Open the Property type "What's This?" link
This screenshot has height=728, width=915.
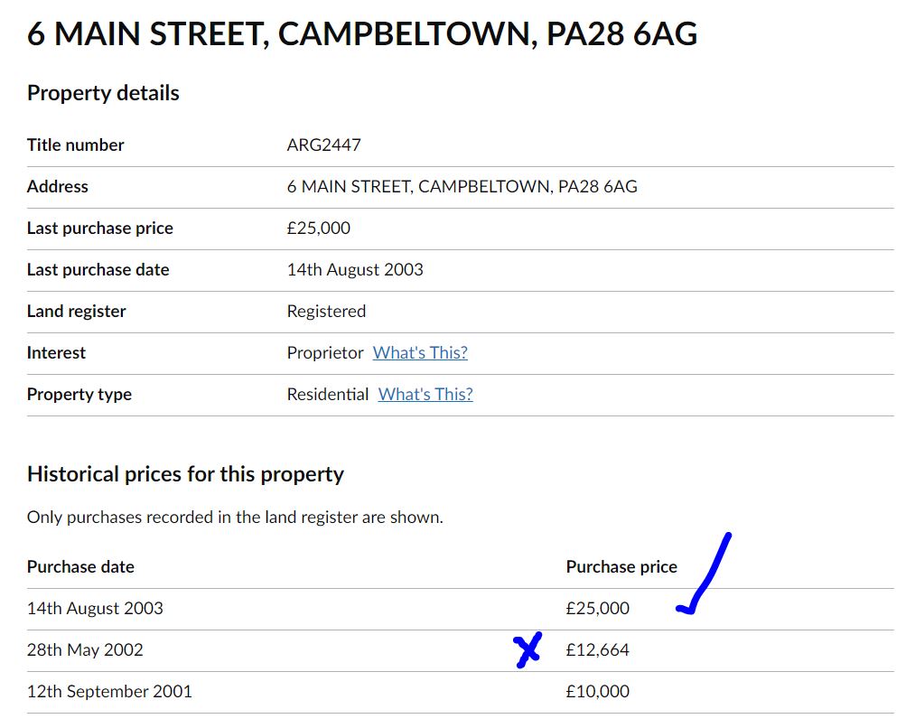click(425, 395)
